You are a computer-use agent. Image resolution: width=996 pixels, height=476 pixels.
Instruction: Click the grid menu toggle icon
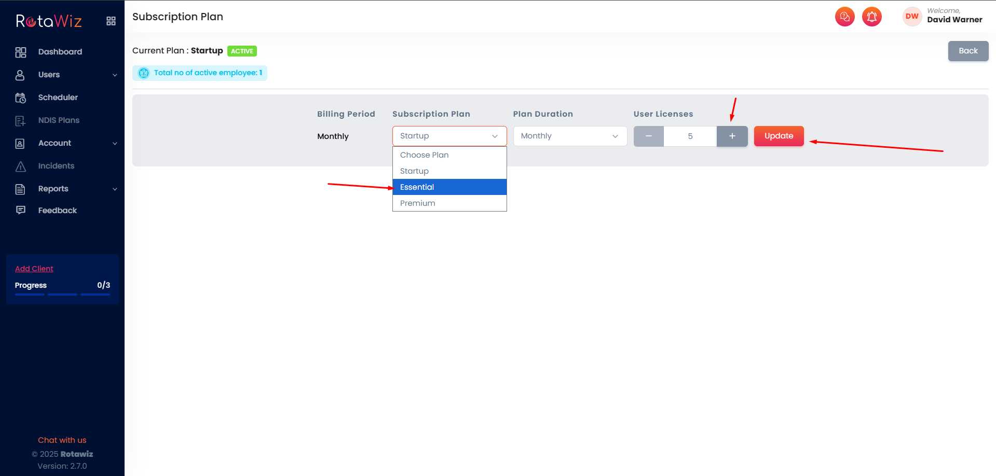111,21
